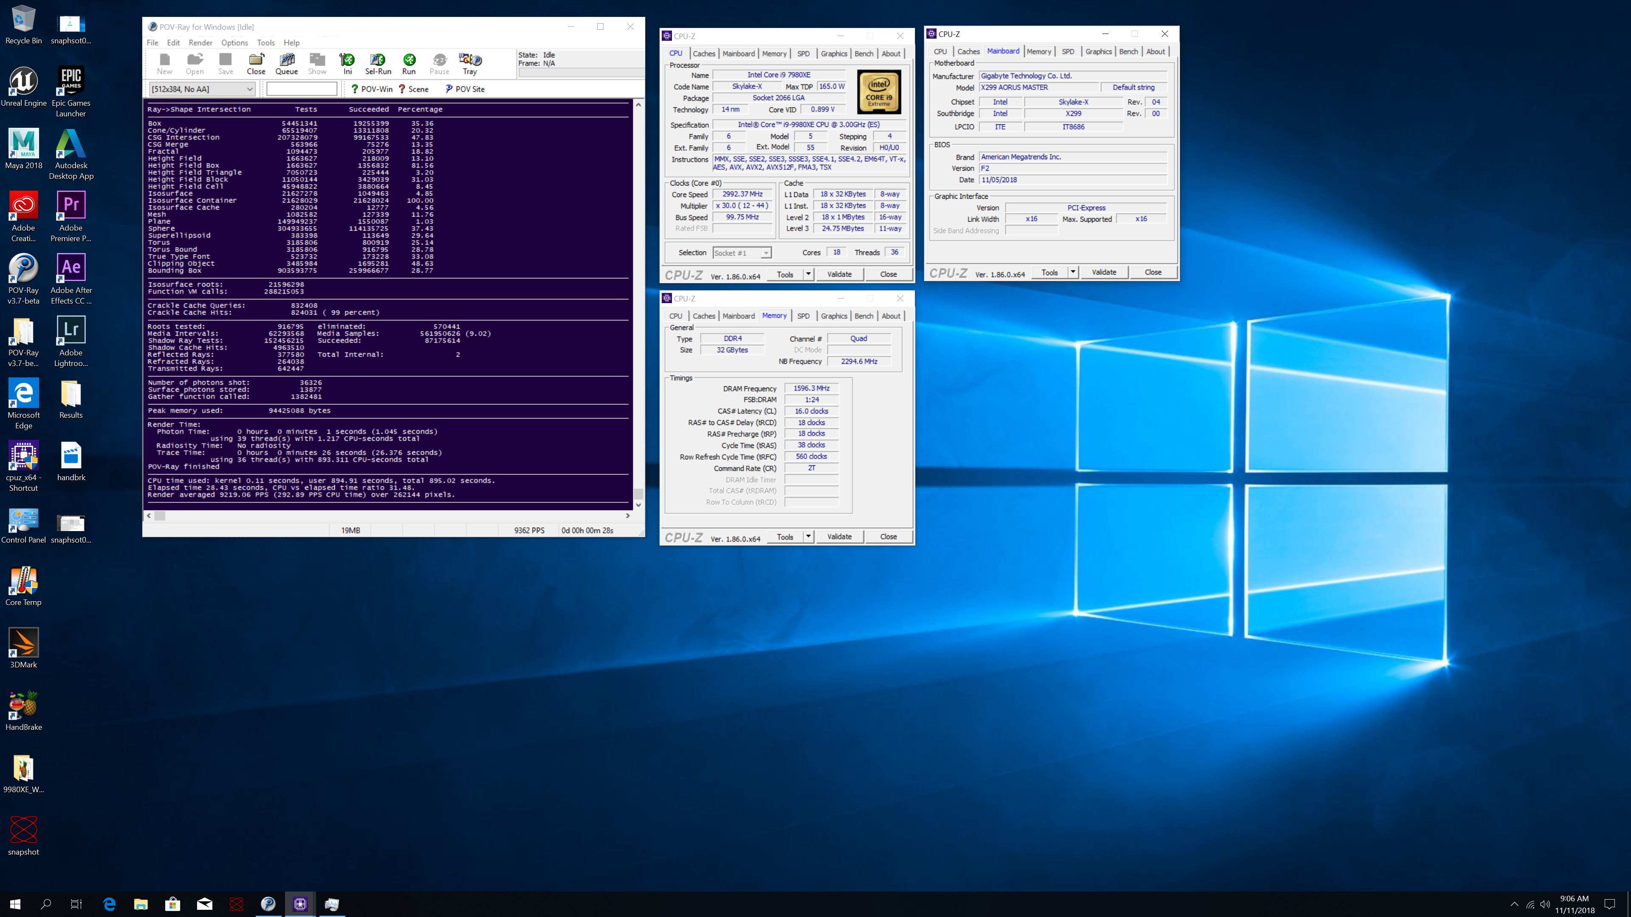Screen dimensions: 1631x917
Task: Open File Explorer from the taskbar
Action: (x=141, y=904)
